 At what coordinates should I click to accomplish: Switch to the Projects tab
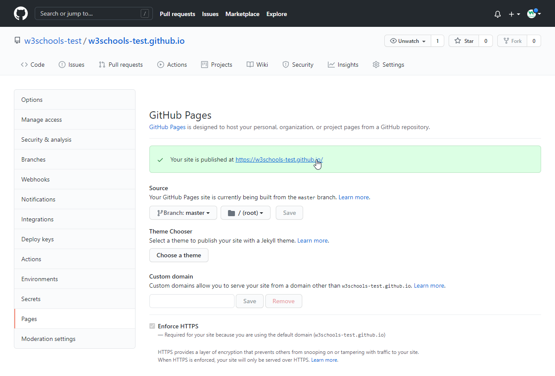[217, 65]
